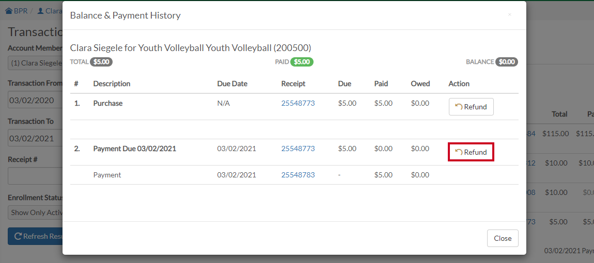Close the Balance & Payment History dialog
Image resolution: width=594 pixels, height=263 pixels.
click(x=503, y=238)
